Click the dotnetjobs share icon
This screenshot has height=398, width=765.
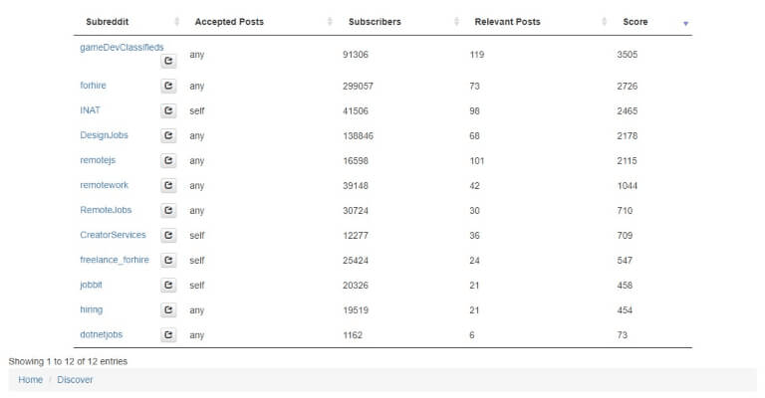click(168, 334)
